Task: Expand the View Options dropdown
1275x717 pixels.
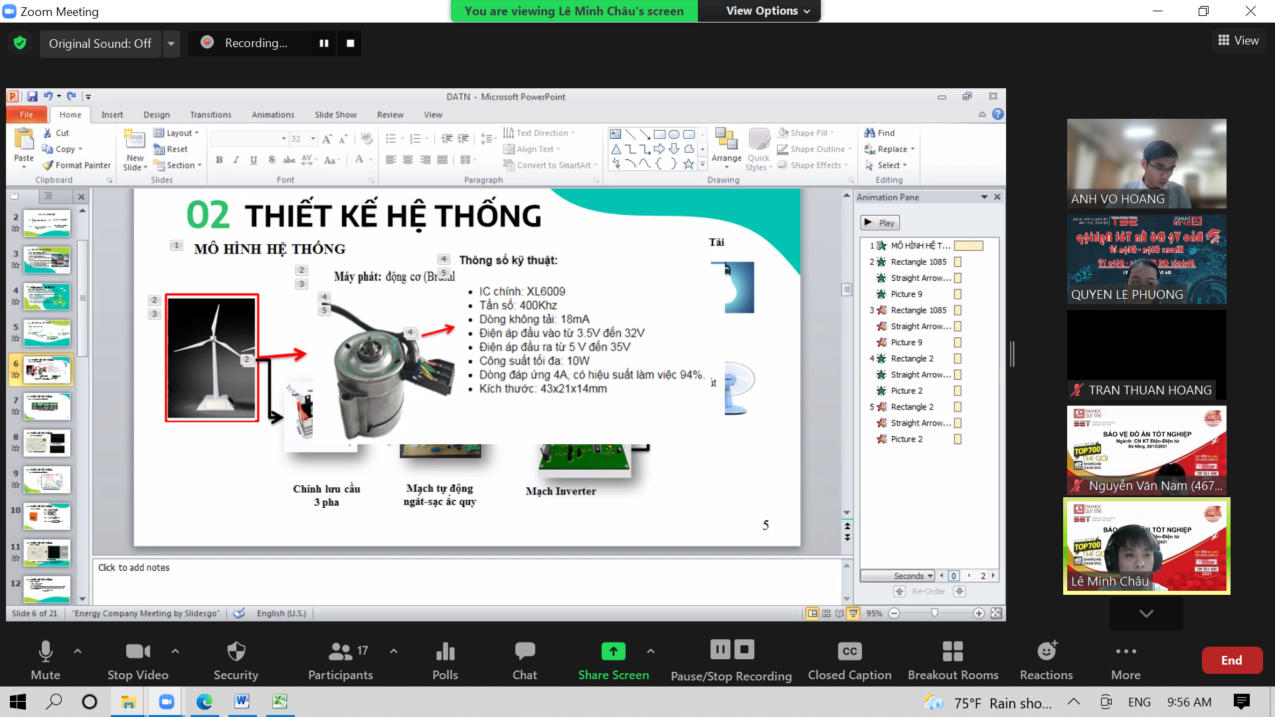Action: (768, 11)
